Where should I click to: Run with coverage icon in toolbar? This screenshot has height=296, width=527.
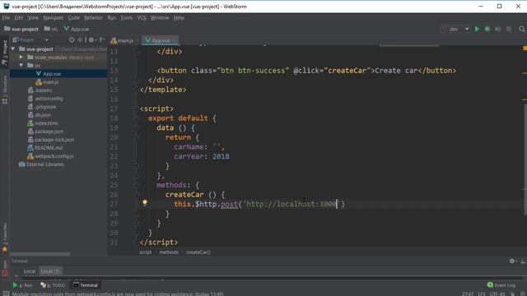click(x=497, y=30)
